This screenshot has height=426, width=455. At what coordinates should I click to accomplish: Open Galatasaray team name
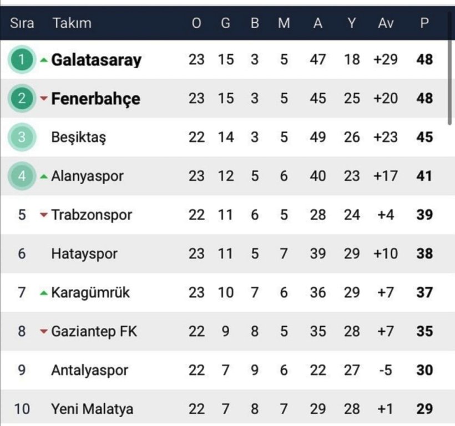(x=97, y=60)
